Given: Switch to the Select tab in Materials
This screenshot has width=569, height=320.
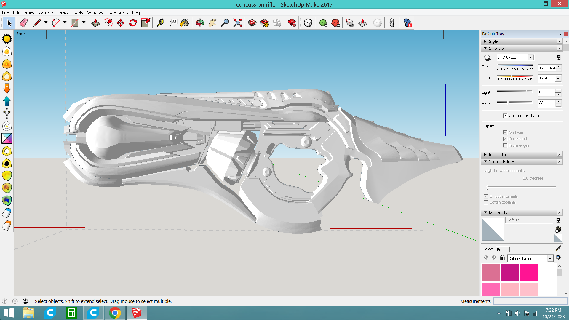Looking at the screenshot, I should click(488, 249).
